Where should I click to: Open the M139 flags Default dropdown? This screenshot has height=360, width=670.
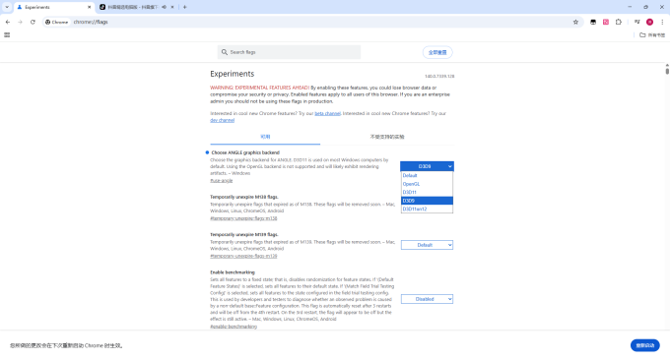tap(427, 245)
